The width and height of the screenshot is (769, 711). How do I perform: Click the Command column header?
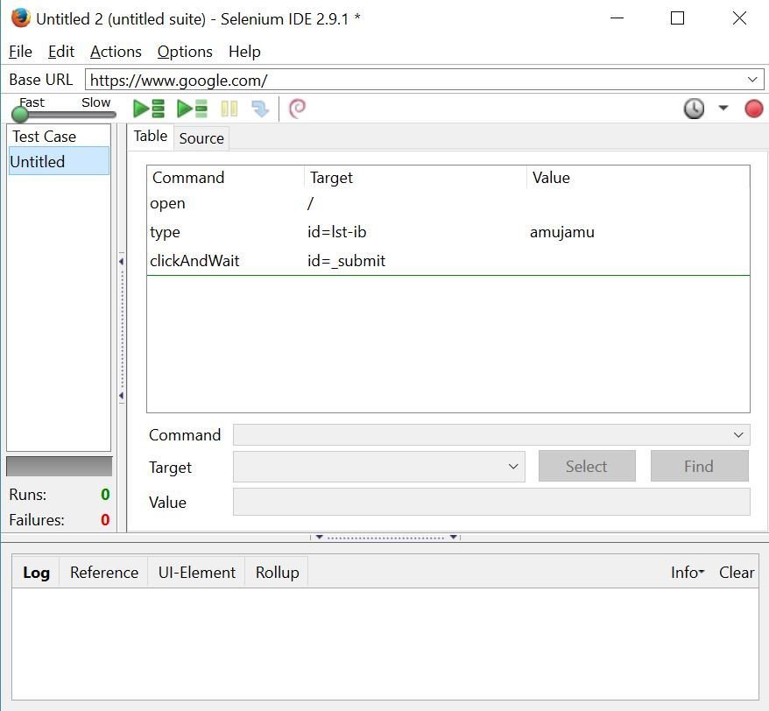coord(226,178)
